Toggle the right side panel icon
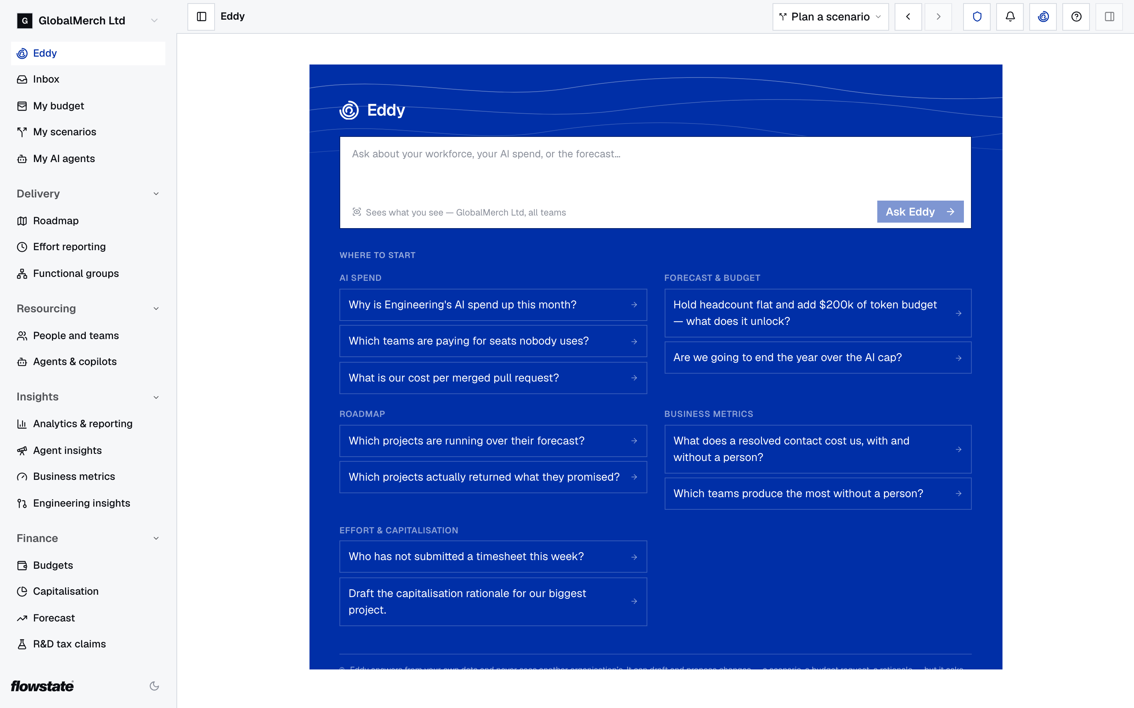Screen dimensions: 1134x708 [x=1109, y=17]
